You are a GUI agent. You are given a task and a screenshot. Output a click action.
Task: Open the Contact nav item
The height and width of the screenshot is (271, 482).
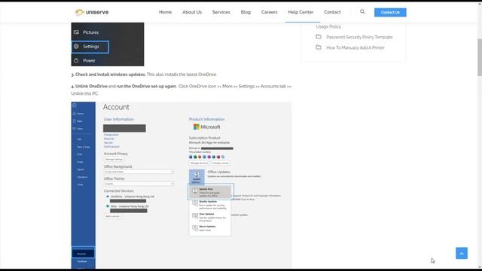(x=332, y=12)
